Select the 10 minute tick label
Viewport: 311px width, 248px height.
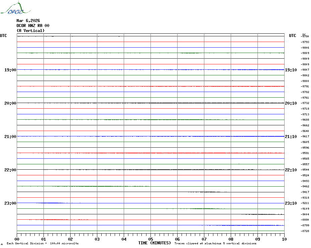pyautogui.click(x=284, y=239)
